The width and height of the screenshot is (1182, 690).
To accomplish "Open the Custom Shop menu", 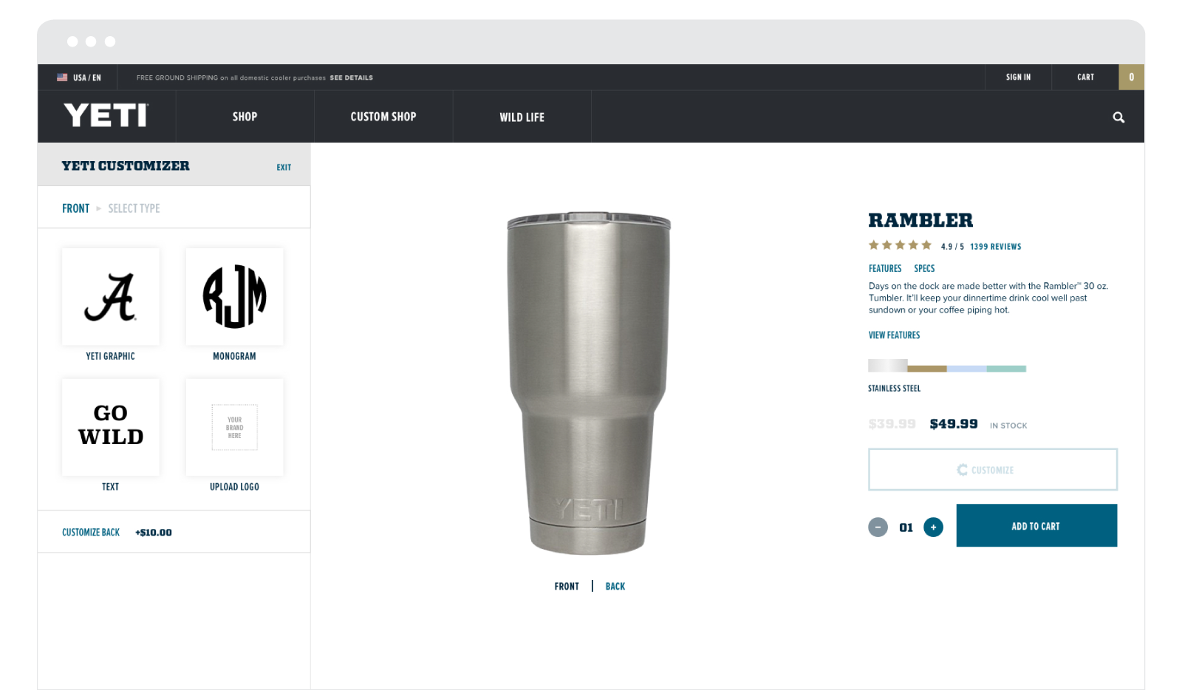I will click(383, 117).
